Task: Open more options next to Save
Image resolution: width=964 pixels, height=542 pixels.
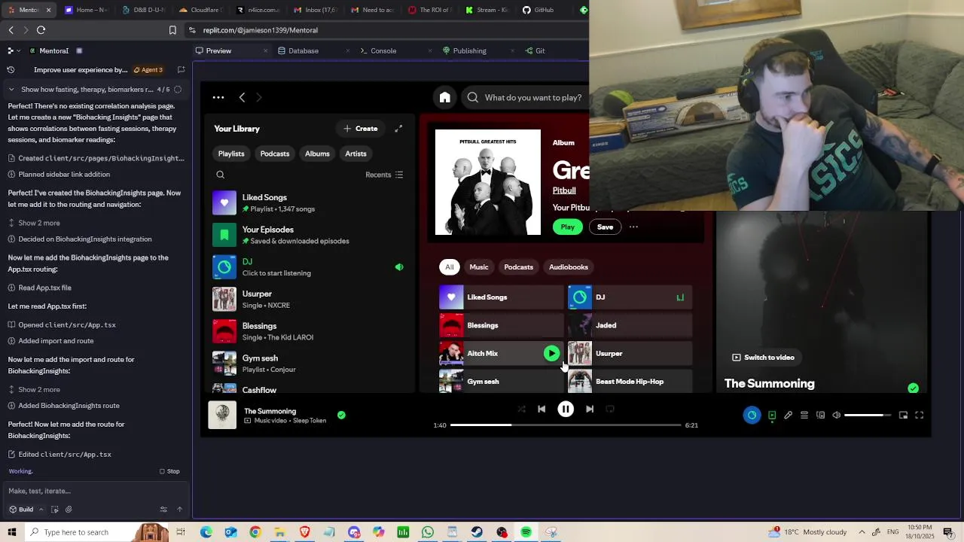Action: click(x=633, y=227)
